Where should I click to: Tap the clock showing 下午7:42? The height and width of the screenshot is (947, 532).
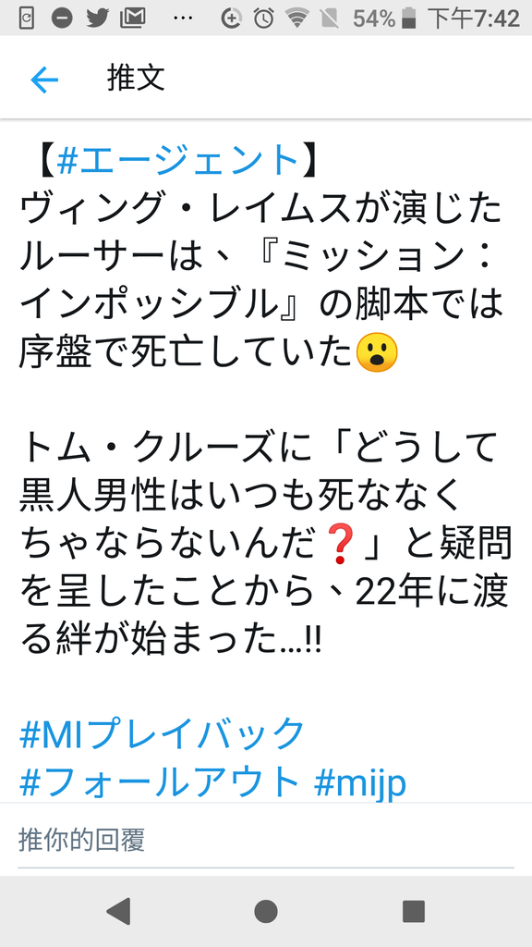coord(474,18)
